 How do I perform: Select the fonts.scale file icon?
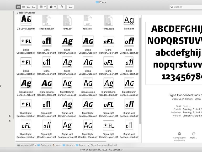[x=108, y=20]
